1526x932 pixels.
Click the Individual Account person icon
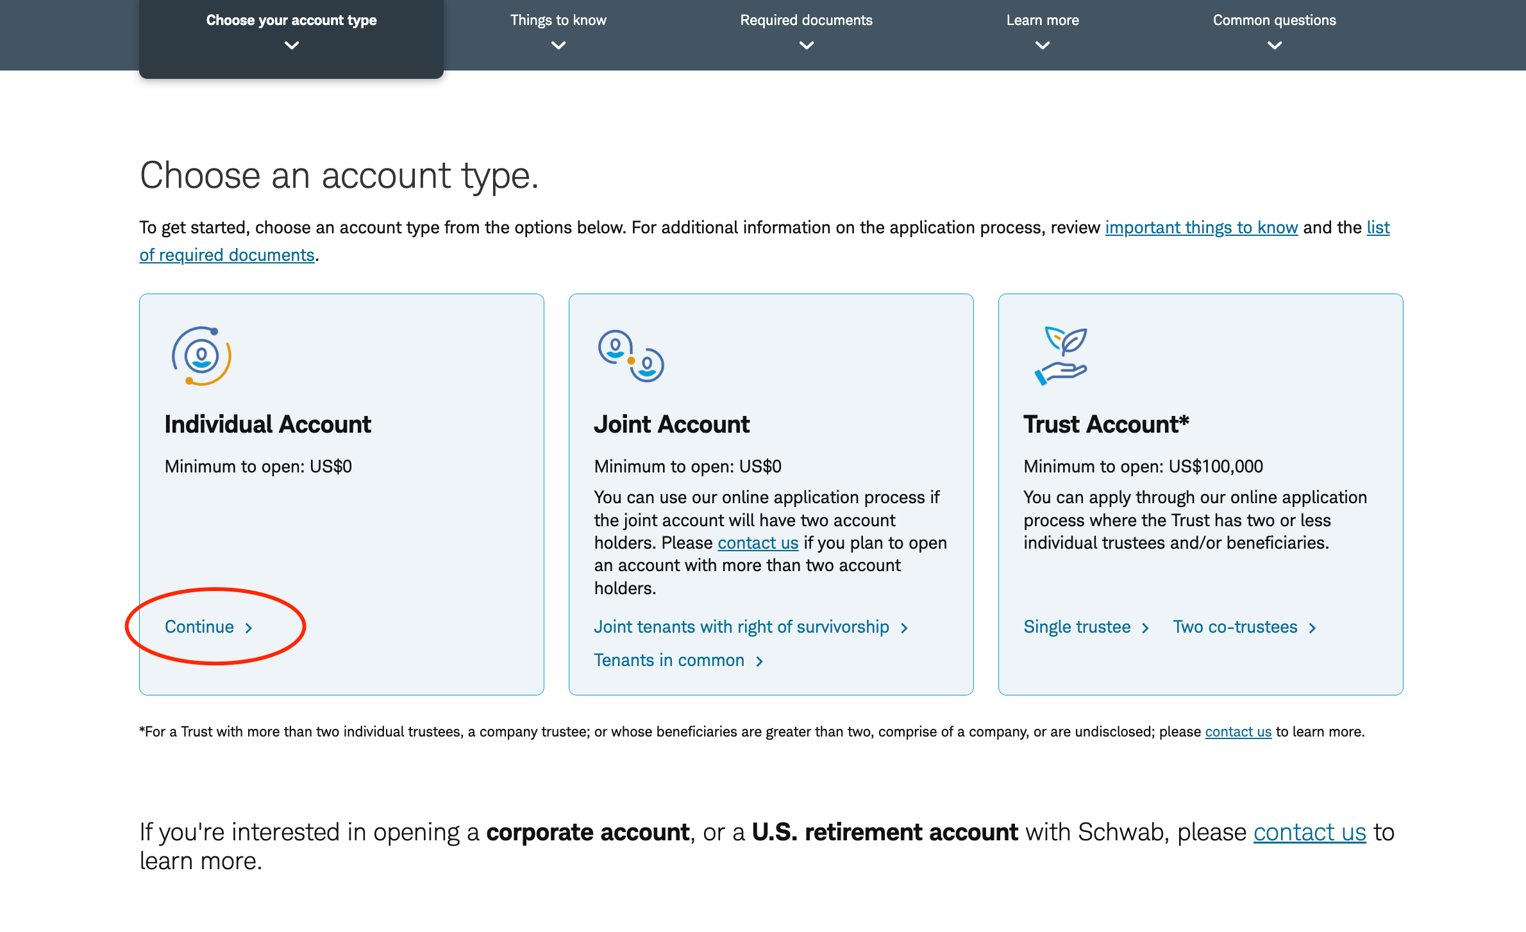(x=201, y=356)
